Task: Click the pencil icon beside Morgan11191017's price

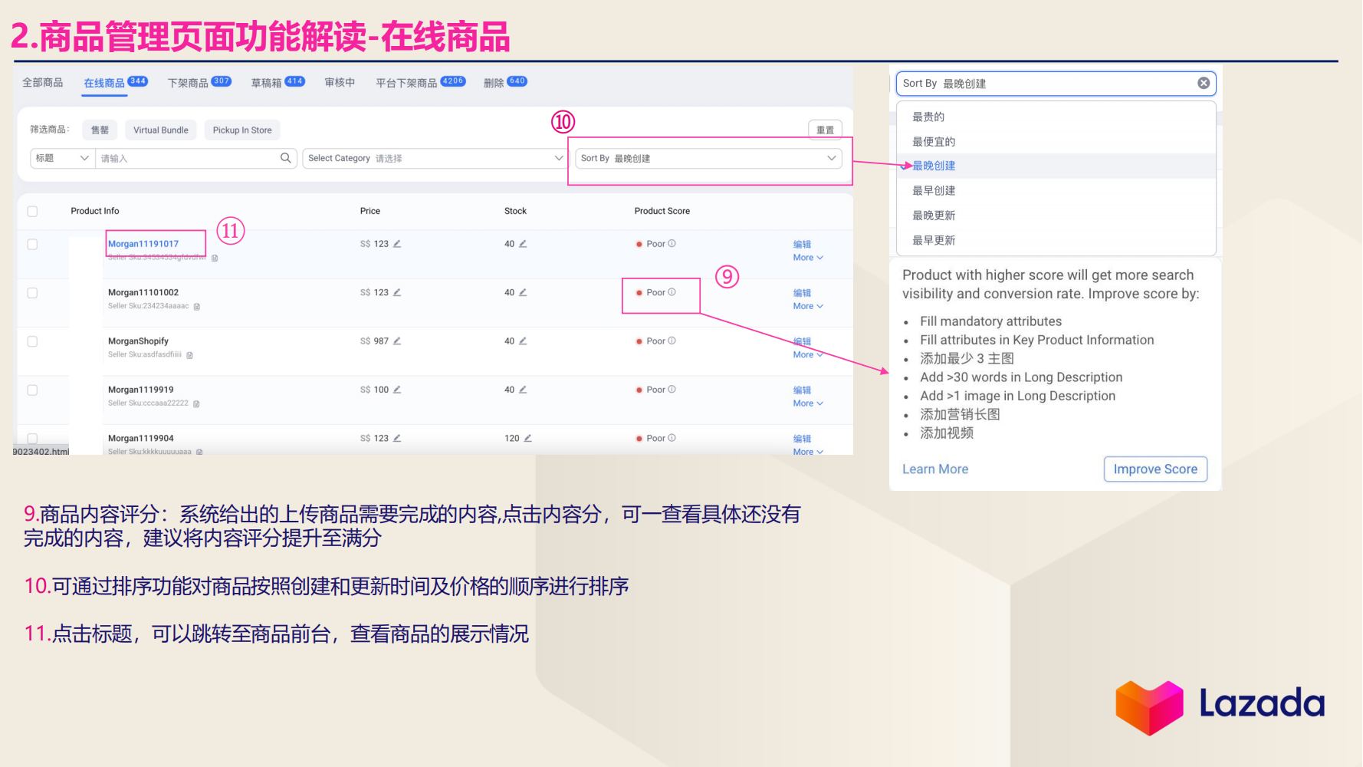Action: tap(398, 243)
